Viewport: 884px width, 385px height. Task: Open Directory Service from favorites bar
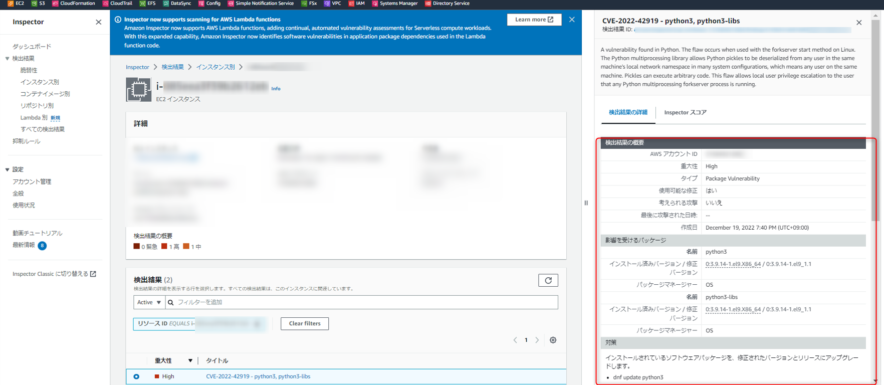447,4
